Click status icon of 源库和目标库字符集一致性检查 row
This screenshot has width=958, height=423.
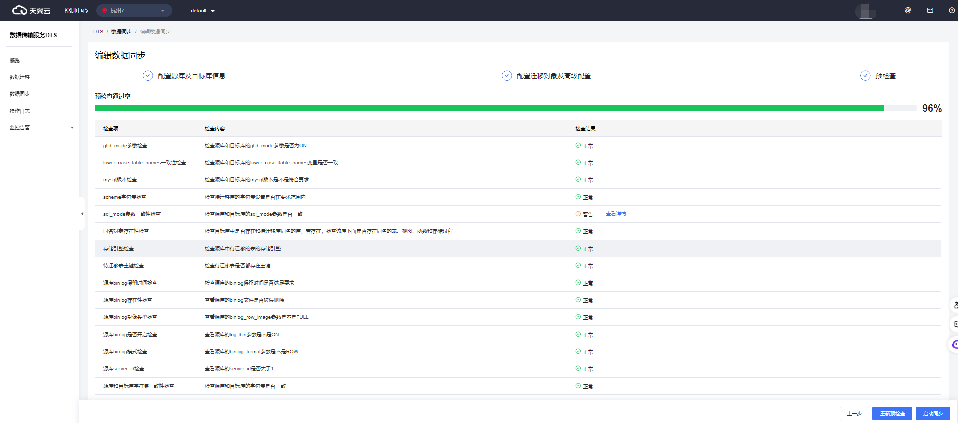coord(578,386)
